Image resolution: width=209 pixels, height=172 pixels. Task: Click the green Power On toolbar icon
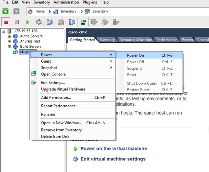tap(28, 22)
